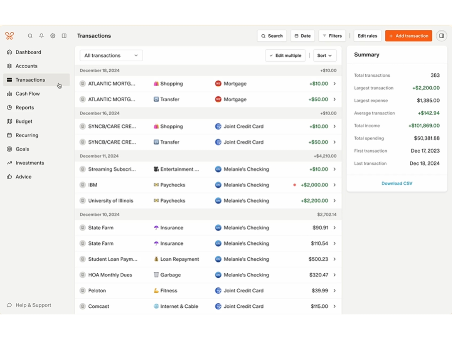Click the Paychecks category icon on IBM row

point(156,185)
